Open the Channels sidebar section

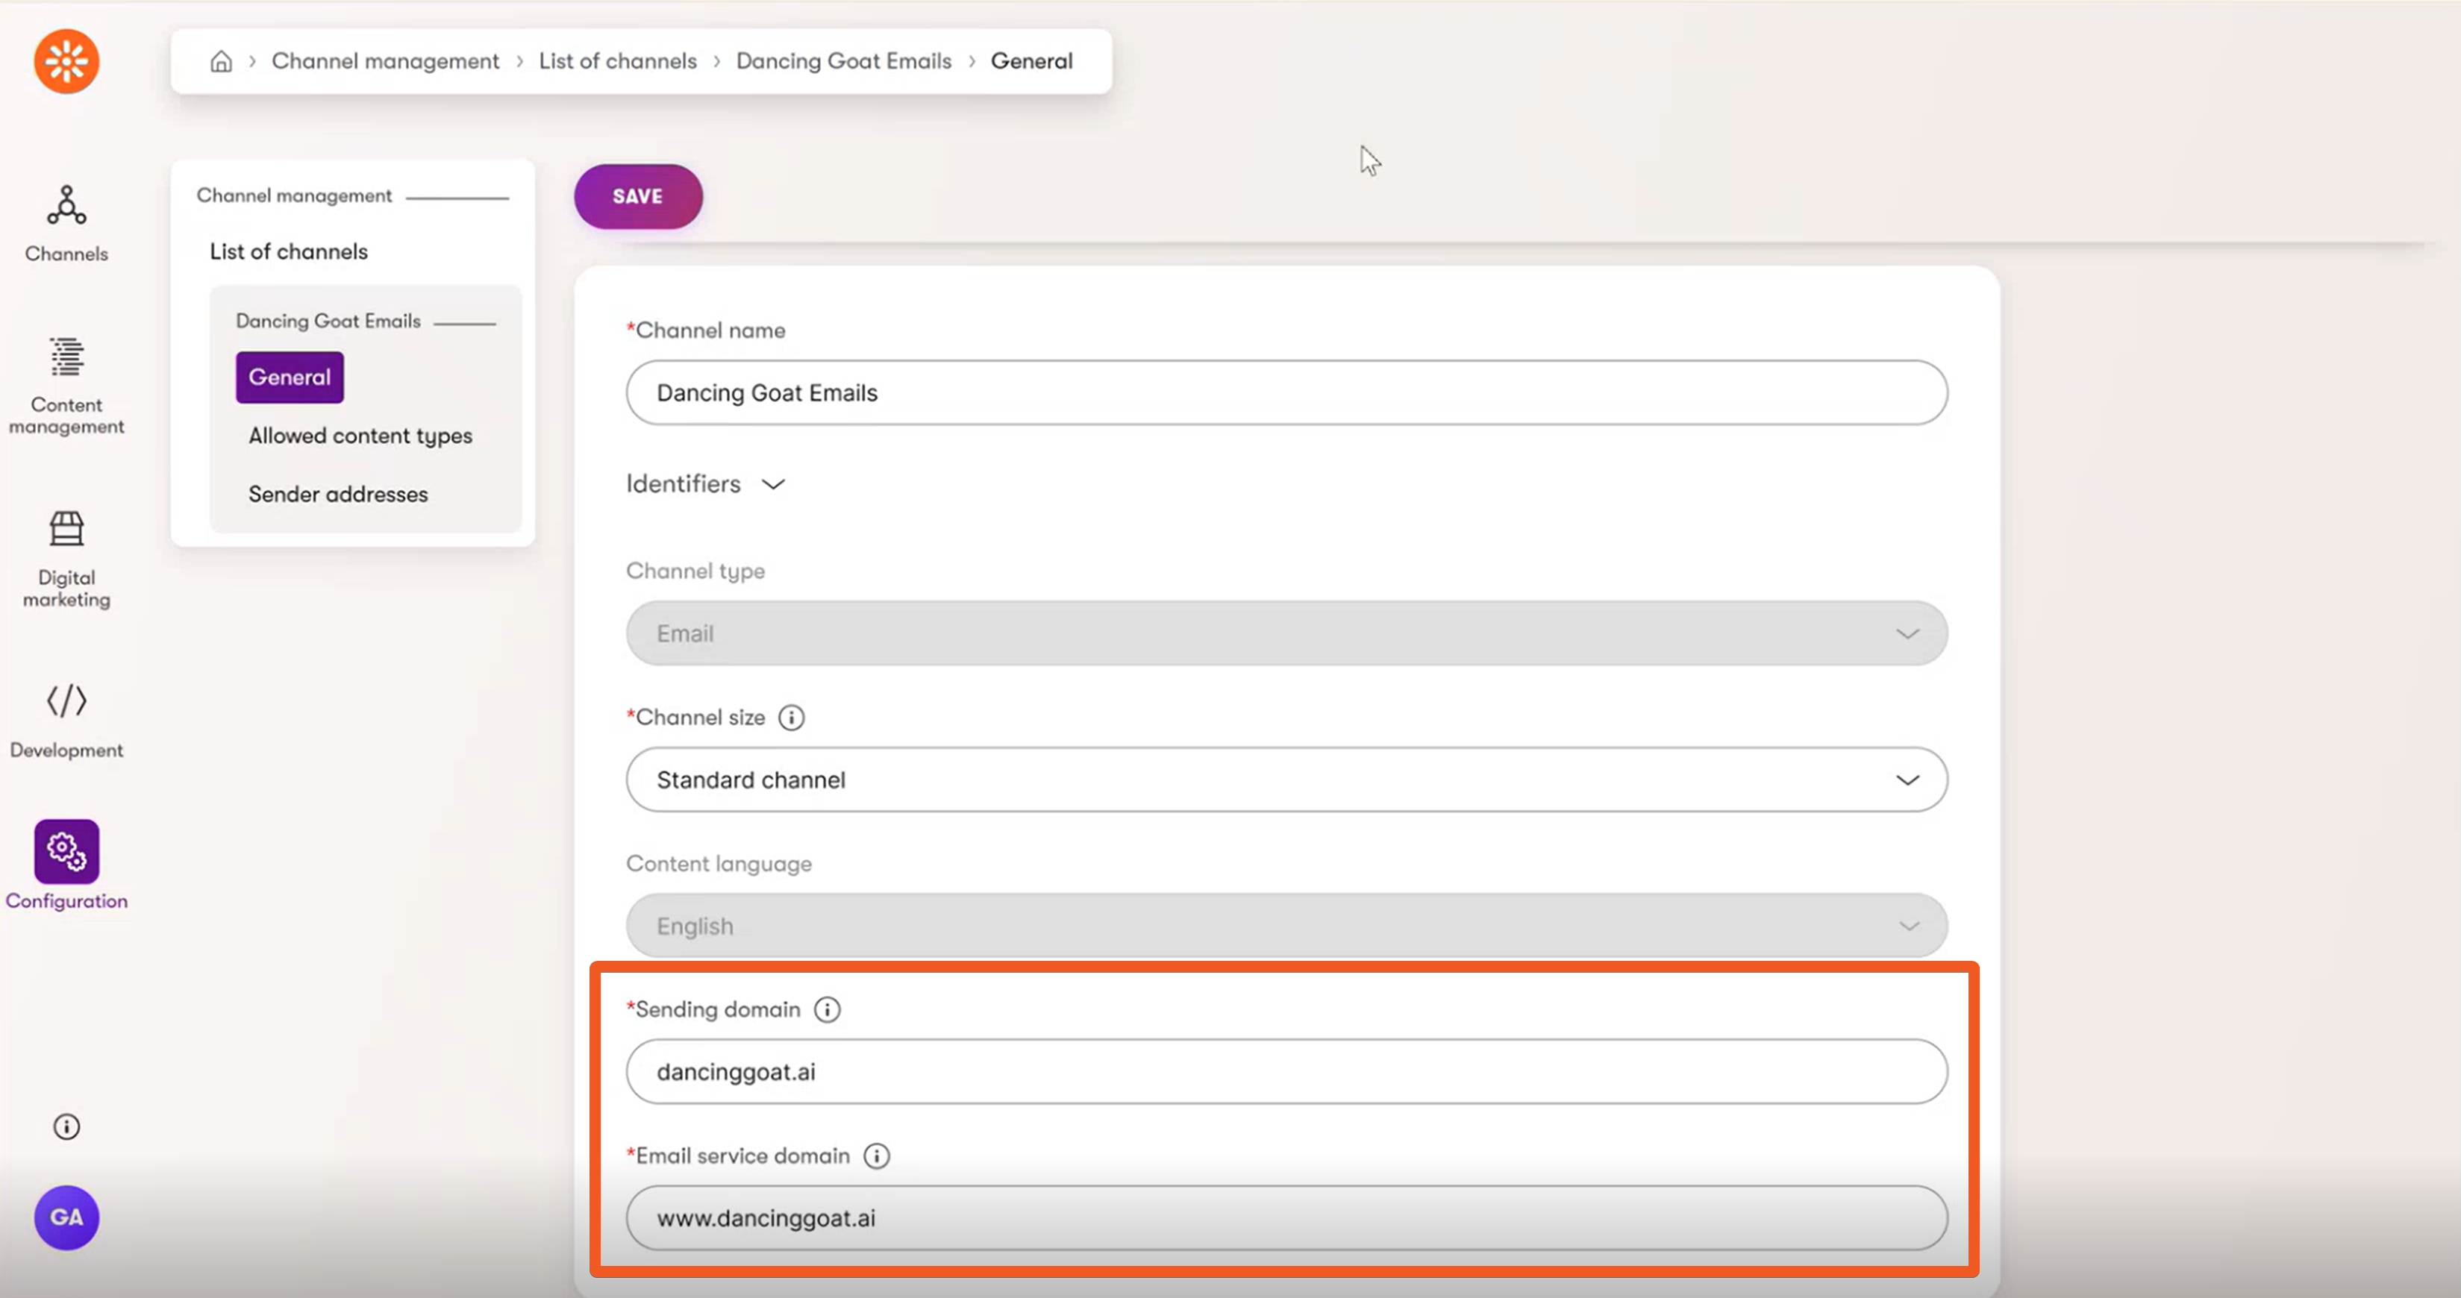[x=66, y=224]
